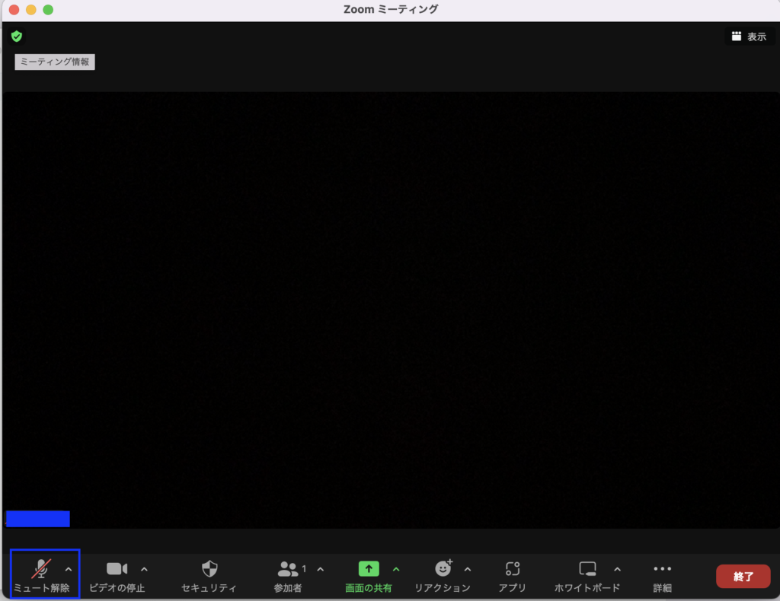Open the More (詳細) three-dot menu
The height and width of the screenshot is (601, 780).
click(x=663, y=569)
